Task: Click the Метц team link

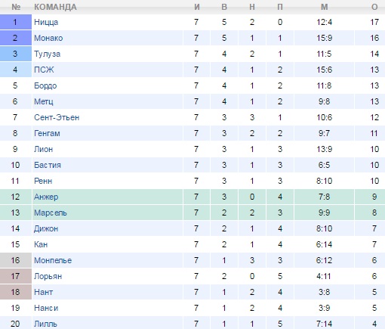Action: pos(44,102)
